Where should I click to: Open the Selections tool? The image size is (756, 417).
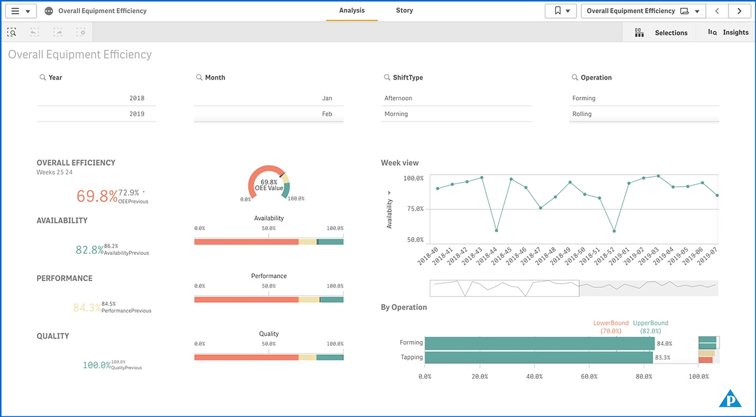tap(661, 33)
